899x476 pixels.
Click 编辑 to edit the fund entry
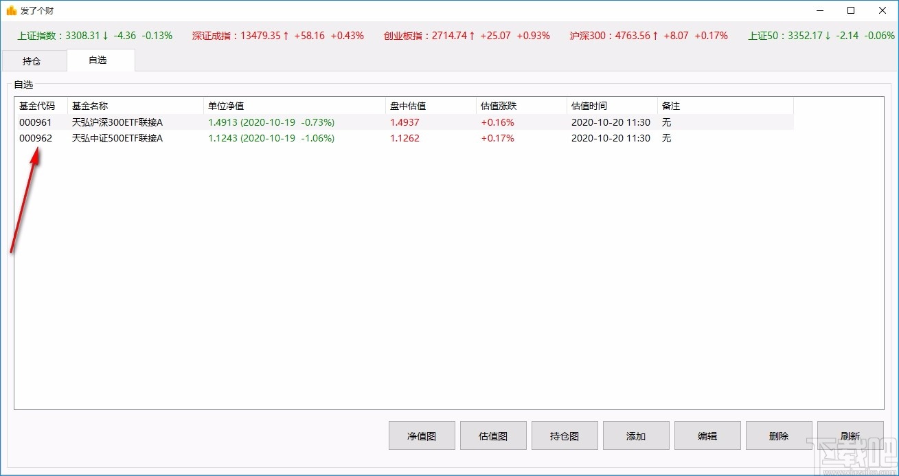707,435
